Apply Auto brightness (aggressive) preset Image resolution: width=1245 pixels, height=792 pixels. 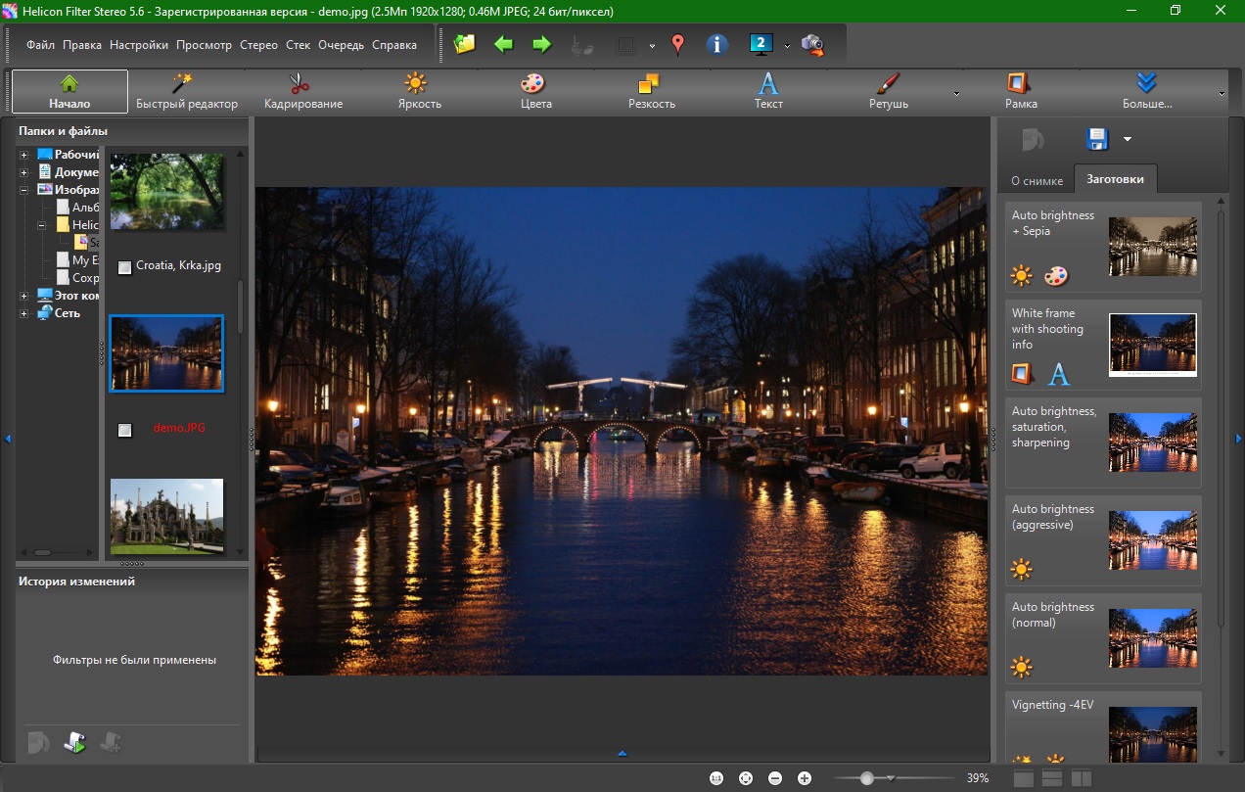pyautogui.click(x=1103, y=540)
